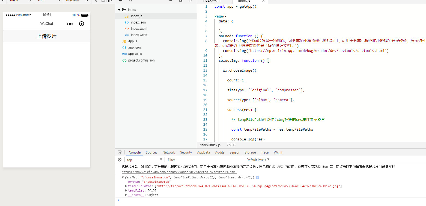Click the inspect element cursor icon
The image size is (426, 206).
[120, 152]
